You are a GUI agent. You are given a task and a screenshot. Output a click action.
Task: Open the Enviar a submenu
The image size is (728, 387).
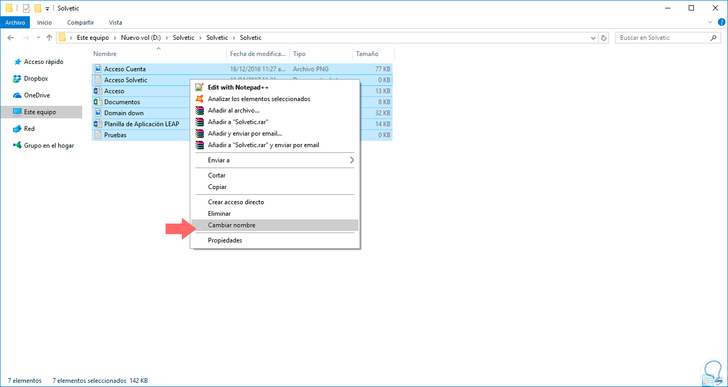click(x=275, y=160)
